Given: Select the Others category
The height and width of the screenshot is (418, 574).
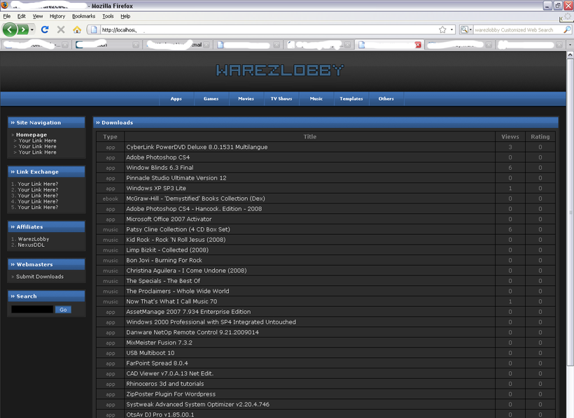Looking at the screenshot, I should [x=386, y=99].
